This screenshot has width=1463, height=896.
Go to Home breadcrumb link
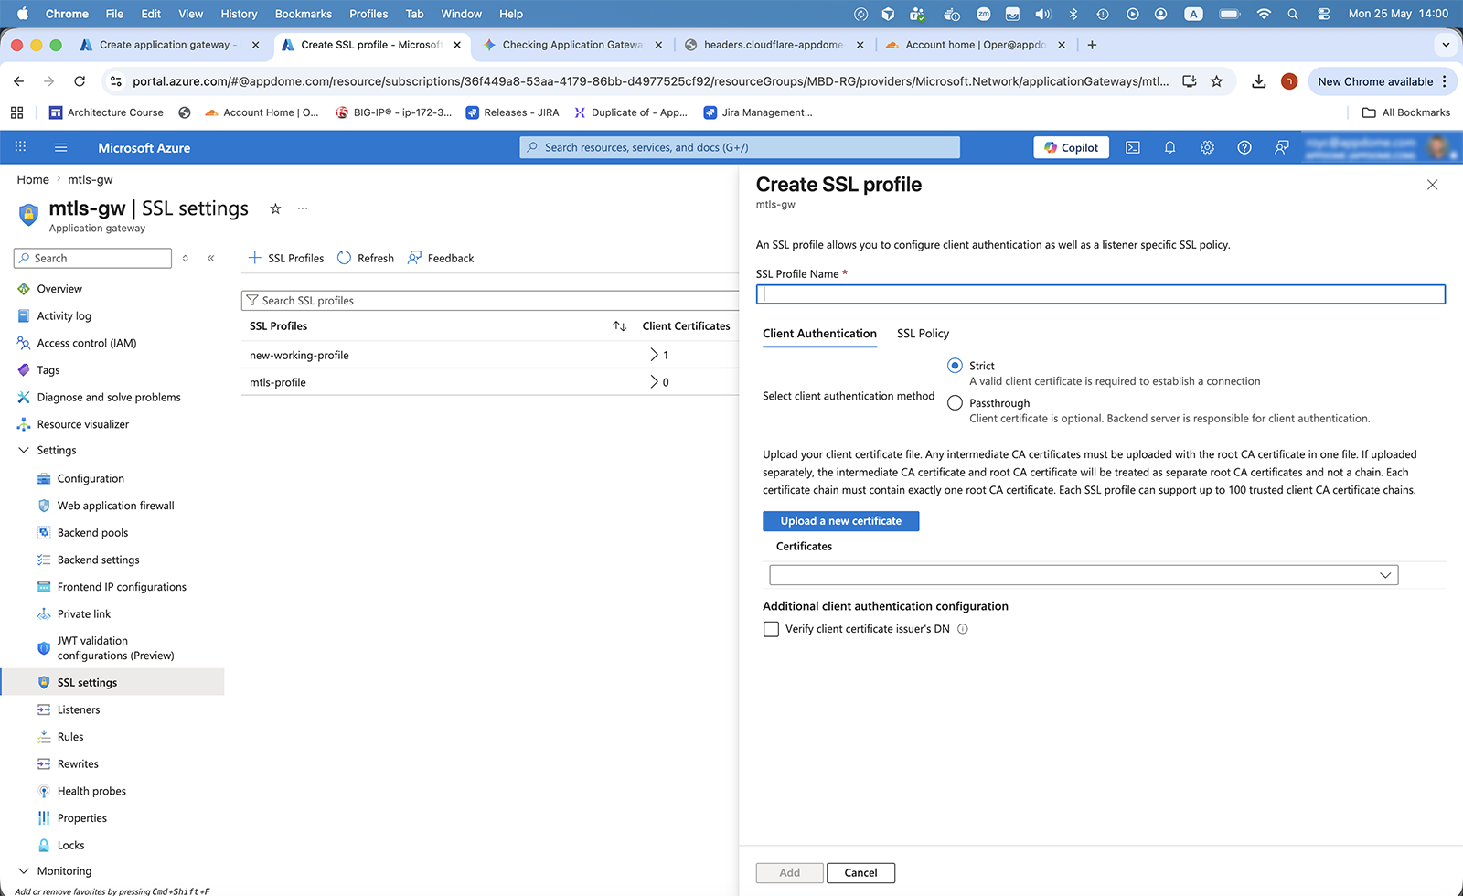[x=33, y=180]
